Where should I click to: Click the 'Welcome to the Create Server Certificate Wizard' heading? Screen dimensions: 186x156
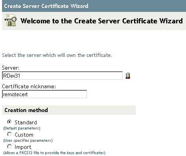(102, 21)
